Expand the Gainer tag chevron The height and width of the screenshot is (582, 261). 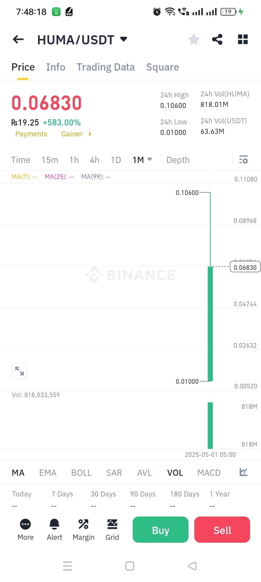coord(90,134)
